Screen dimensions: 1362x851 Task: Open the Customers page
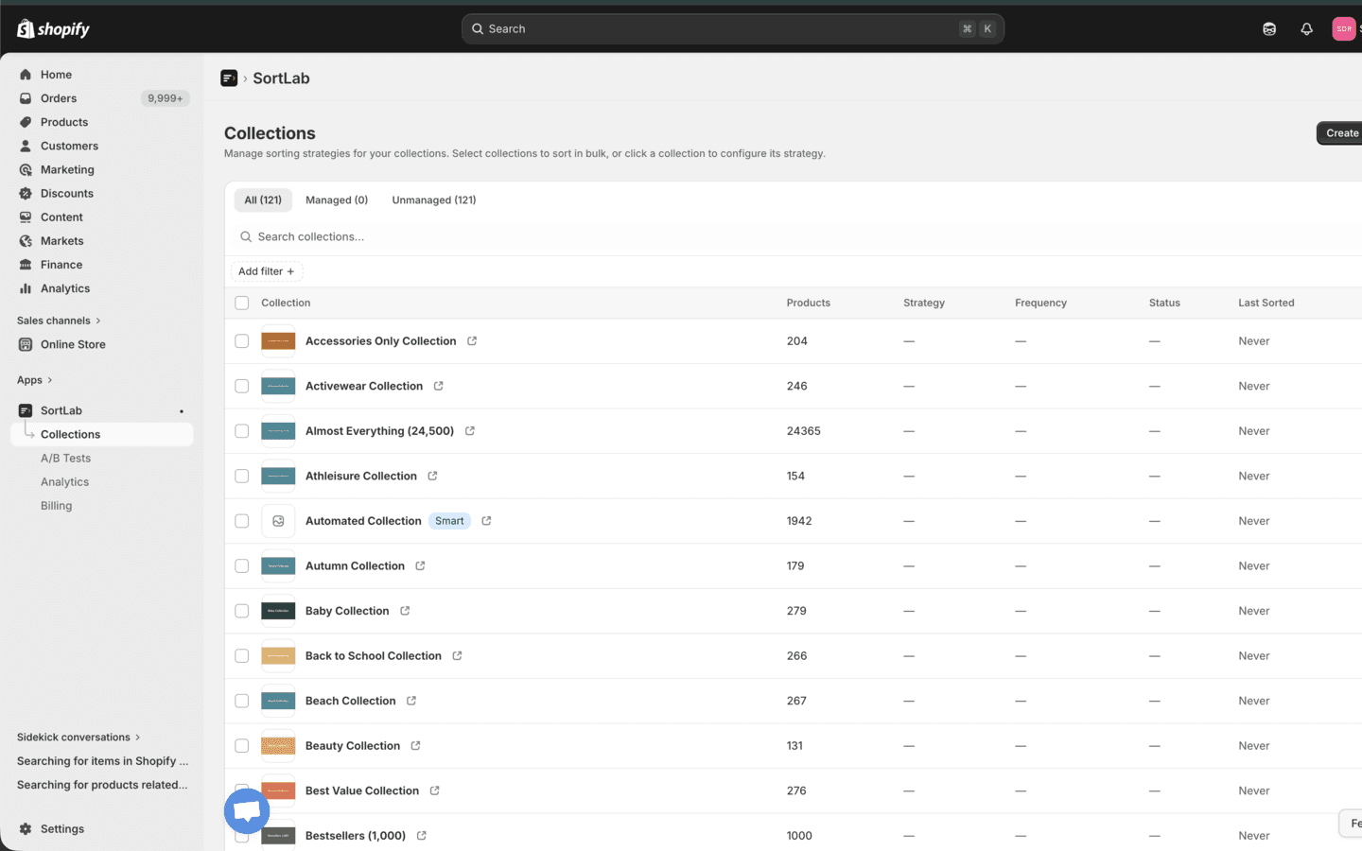click(69, 146)
